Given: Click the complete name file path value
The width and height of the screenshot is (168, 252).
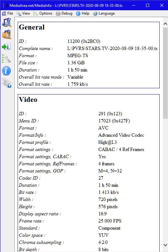Looking at the screenshot, I should pos(112,48).
